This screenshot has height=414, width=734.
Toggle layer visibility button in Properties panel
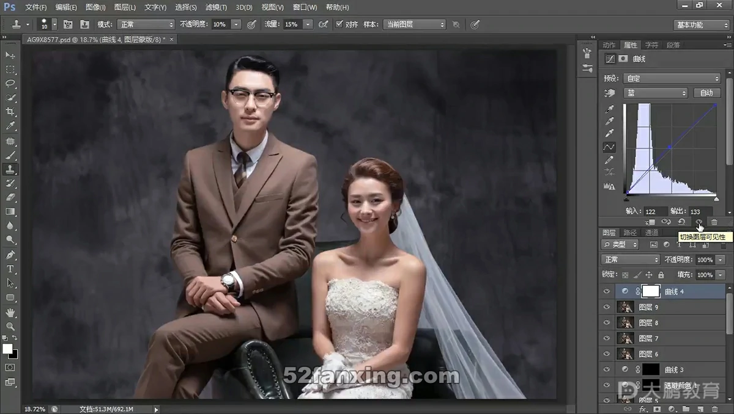[699, 222]
